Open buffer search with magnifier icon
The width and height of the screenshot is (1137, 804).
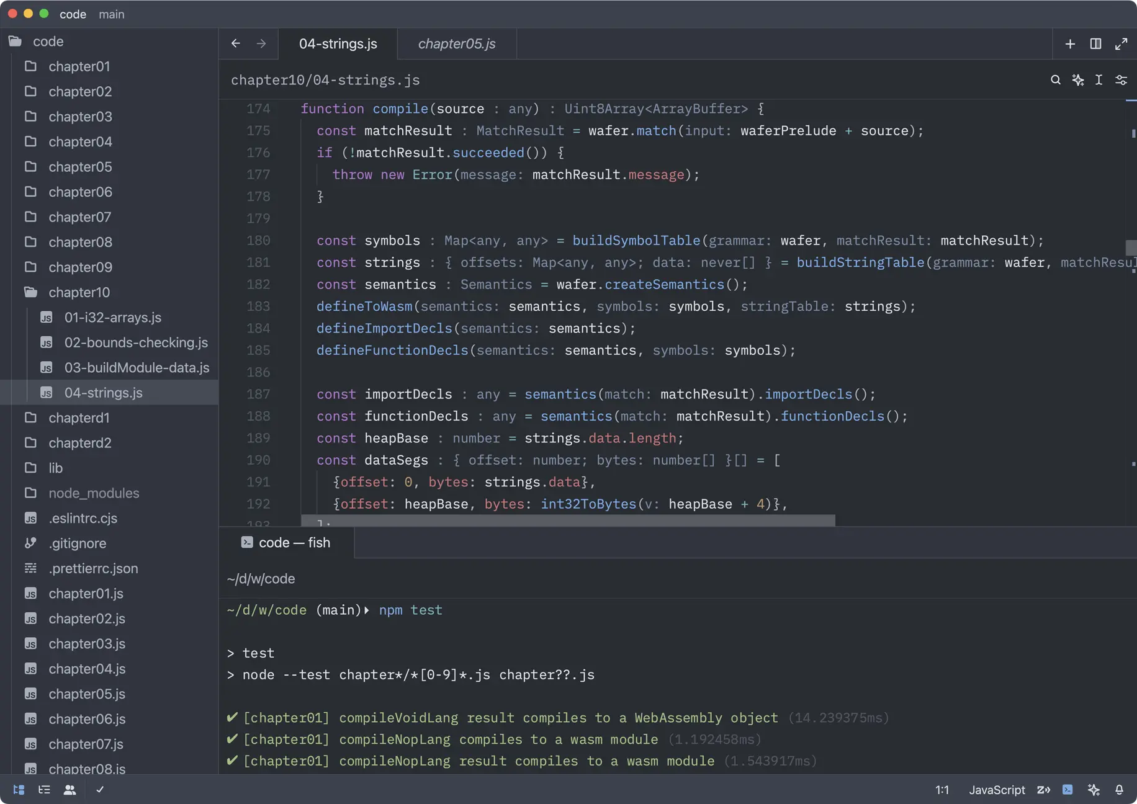1055,80
